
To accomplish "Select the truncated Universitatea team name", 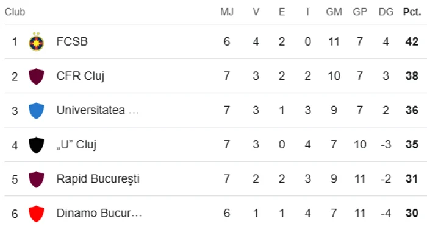I will pyautogui.click(x=98, y=110).
